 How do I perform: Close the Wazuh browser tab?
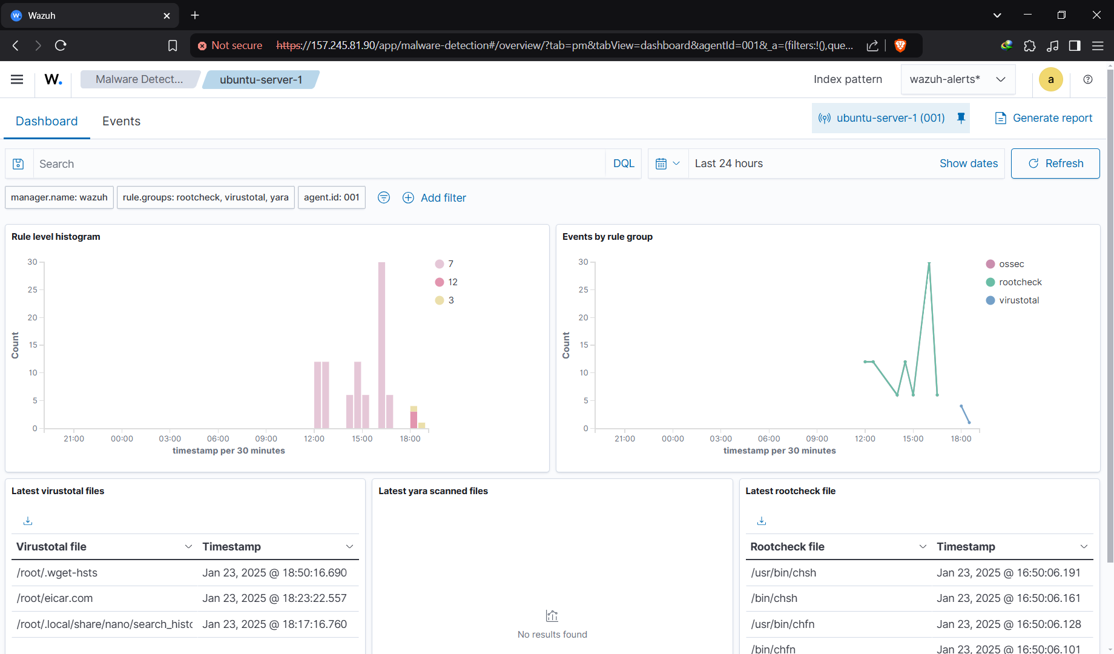166,16
